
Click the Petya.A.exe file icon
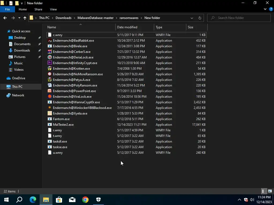coord(50,80)
